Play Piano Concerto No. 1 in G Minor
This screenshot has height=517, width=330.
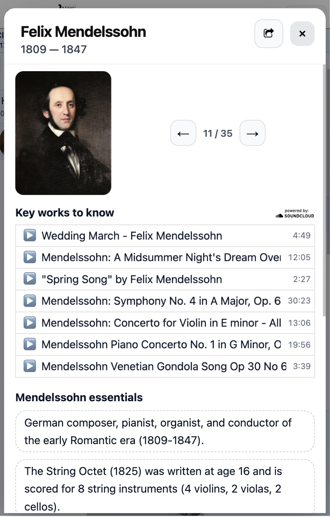29,344
